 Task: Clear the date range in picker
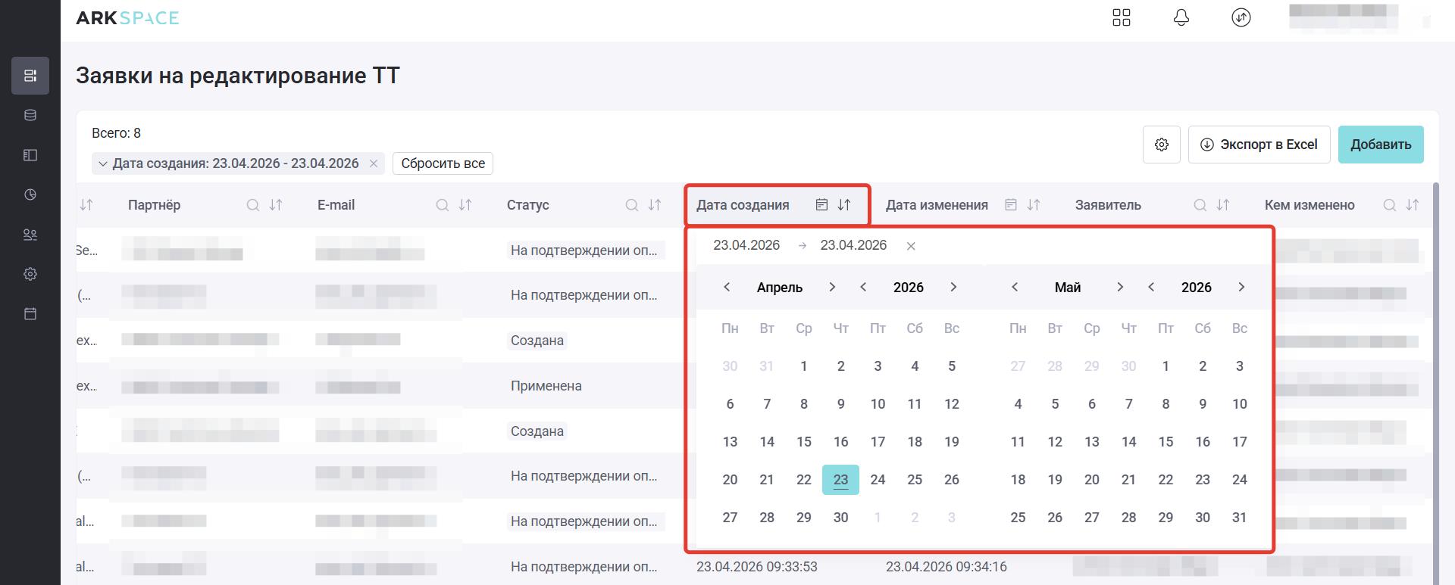(x=911, y=246)
